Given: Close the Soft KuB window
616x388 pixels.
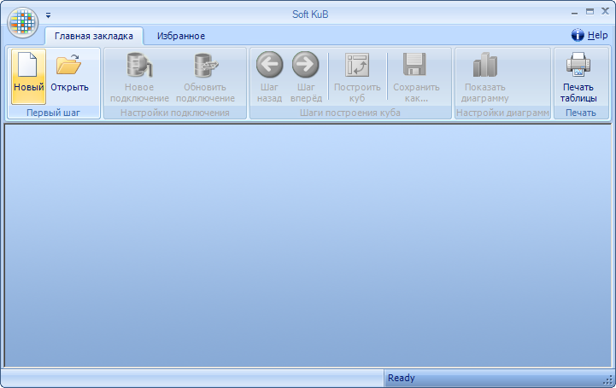Looking at the screenshot, I should tap(605, 11).
